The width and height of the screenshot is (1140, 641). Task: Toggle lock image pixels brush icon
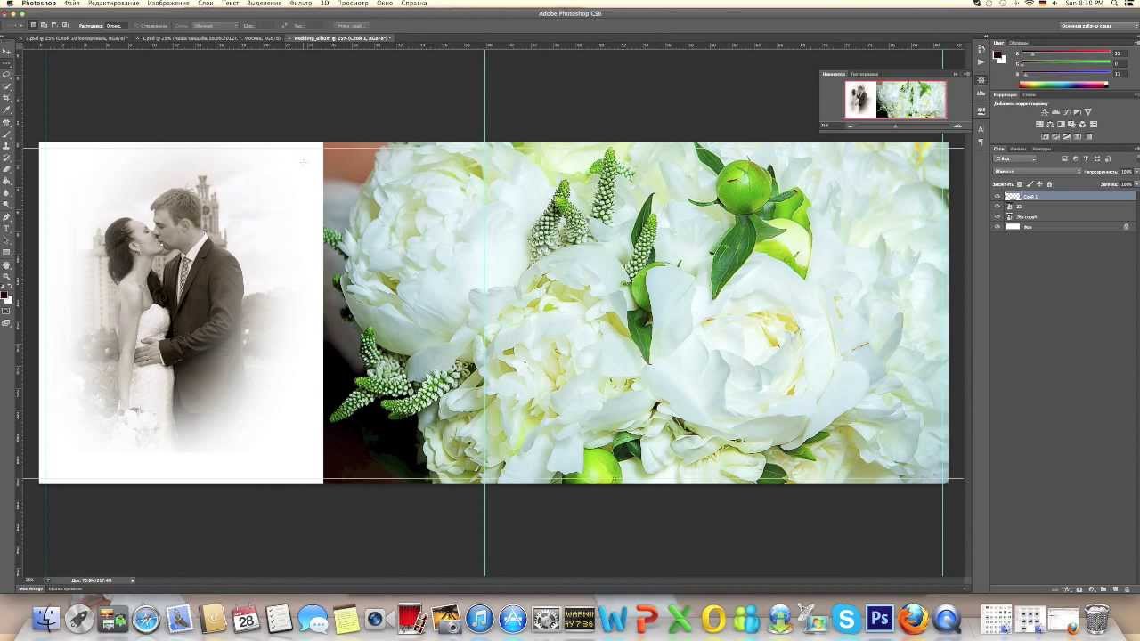pyautogui.click(x=1030, y=184)
